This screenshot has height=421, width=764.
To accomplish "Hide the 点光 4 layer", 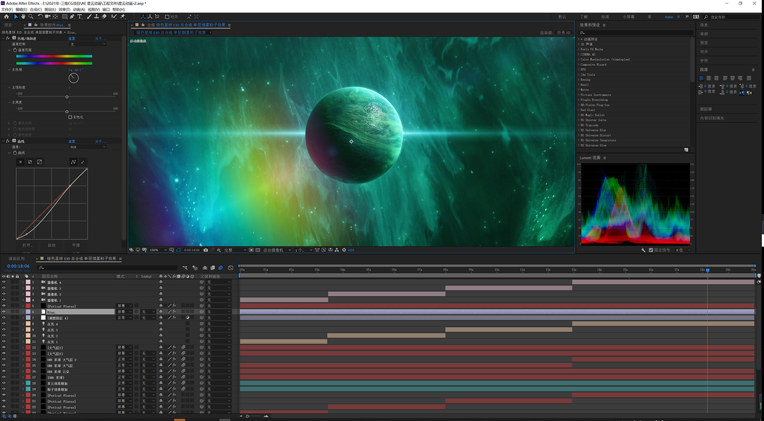I will point(4,323).
